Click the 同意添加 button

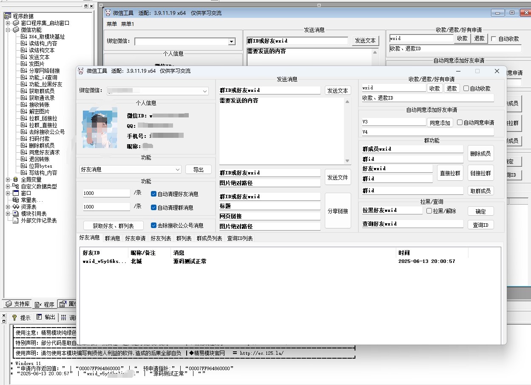(x=440, y=123)
